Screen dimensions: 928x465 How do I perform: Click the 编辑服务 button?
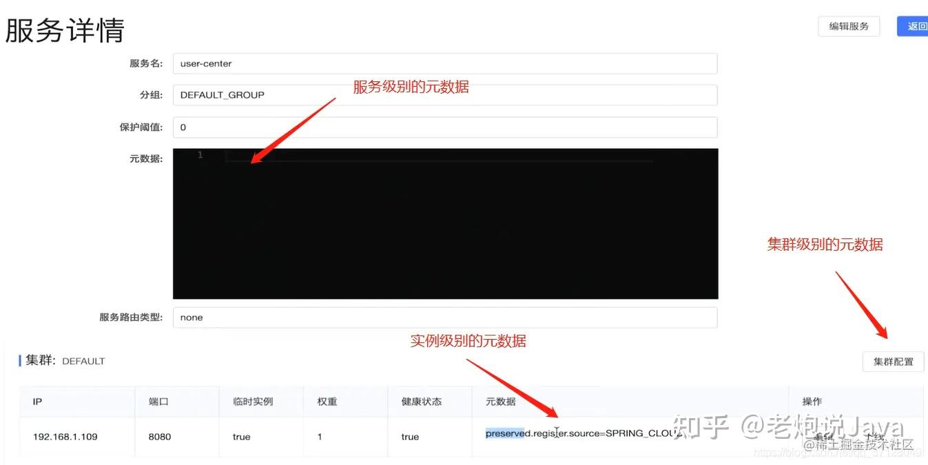coord(849,27)
